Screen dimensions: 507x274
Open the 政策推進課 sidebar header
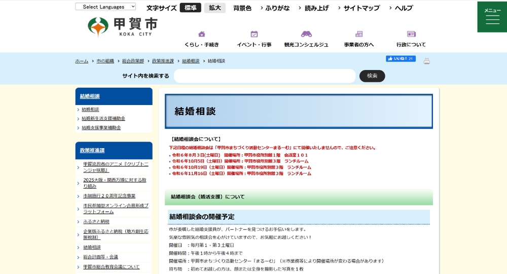[92, 150]
